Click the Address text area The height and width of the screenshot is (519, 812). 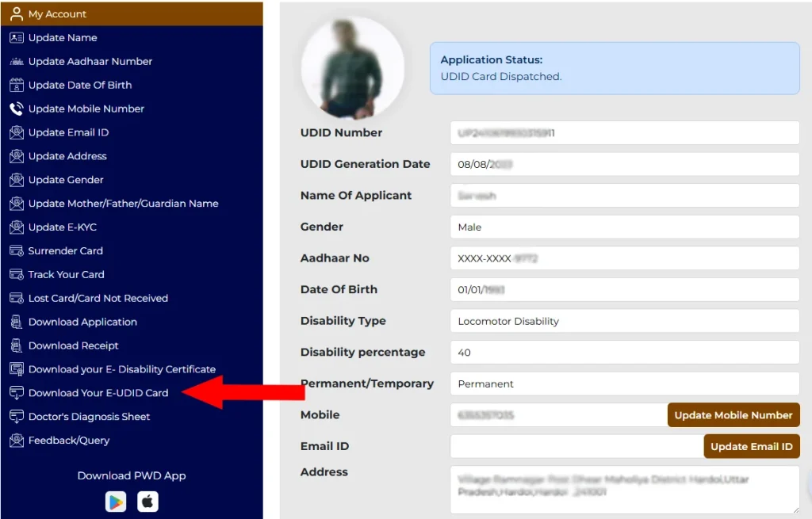(x=625, y=490)
